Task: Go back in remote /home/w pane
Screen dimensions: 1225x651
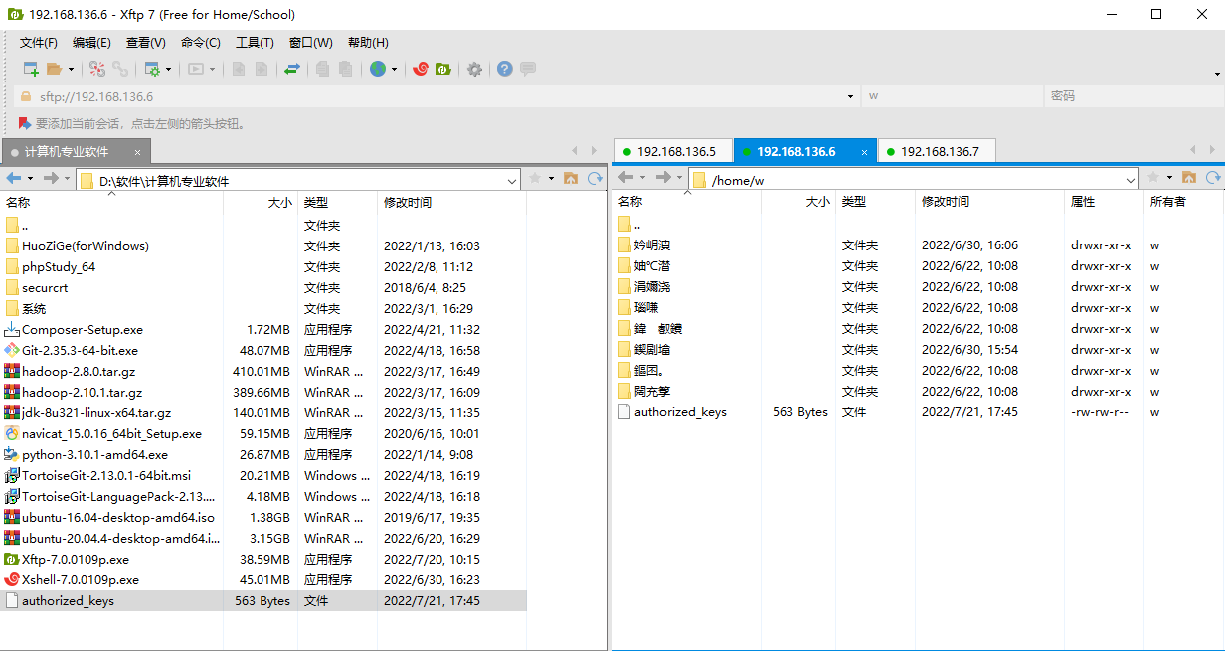Action: pyautogui.click(x=624, y=177)
